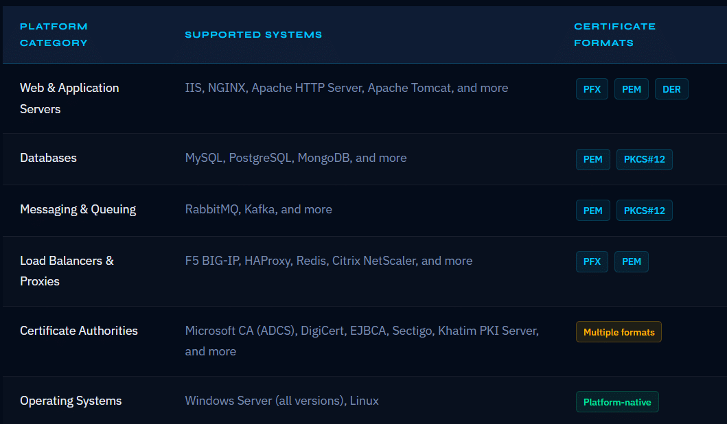Click PEM badge in Messaging & Queuing row

[593, 211]
